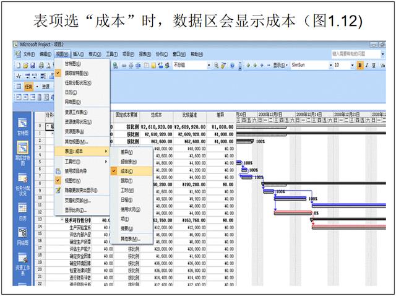Viewport: 396px width, 296px height.
Task: Click the red 0% progress Gantt bar
Action: [x=293, y=213]
